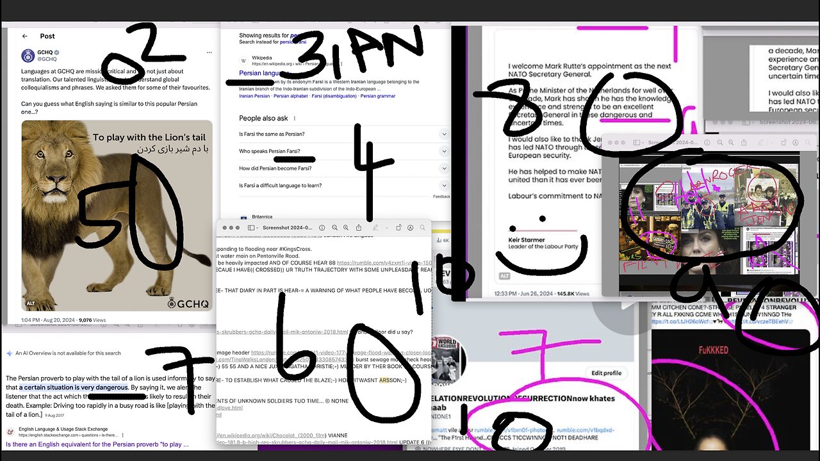The width and height of the screenshot is (820, 461).
Task: Open People also ask options dots
Action: click(295, 118)
